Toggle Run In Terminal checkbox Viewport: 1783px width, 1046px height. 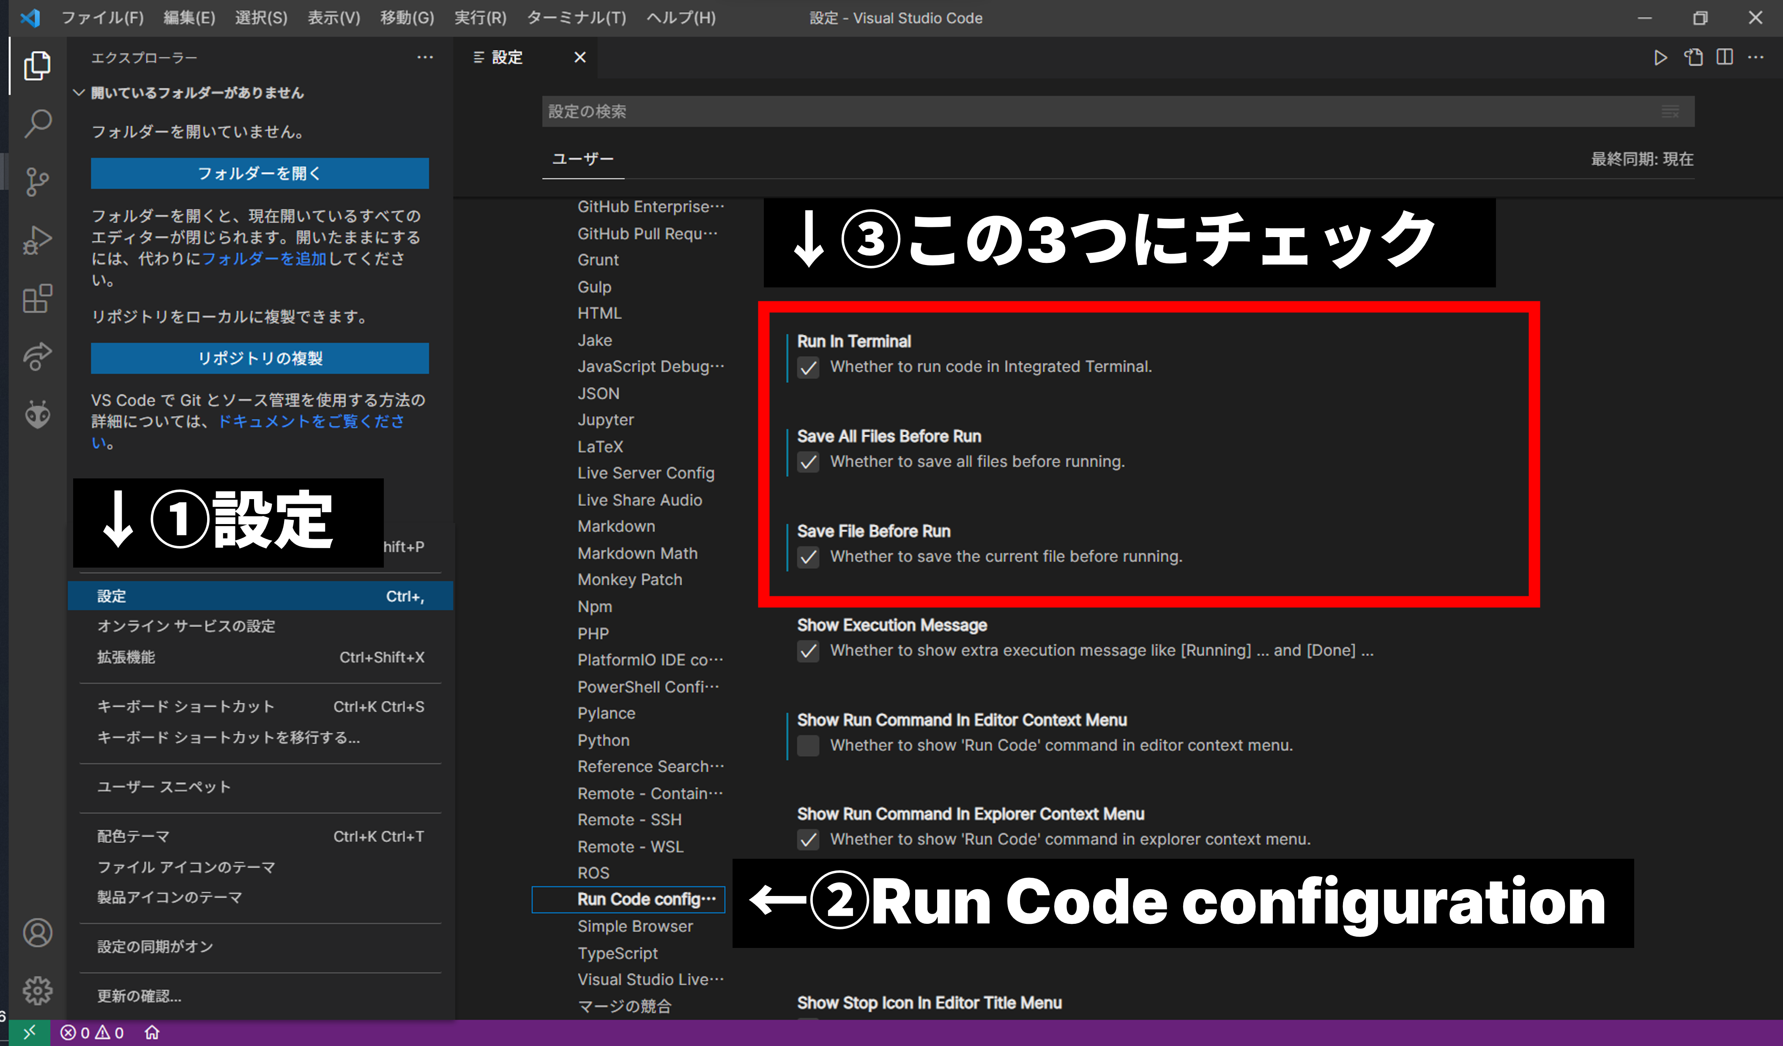point(808,368)
